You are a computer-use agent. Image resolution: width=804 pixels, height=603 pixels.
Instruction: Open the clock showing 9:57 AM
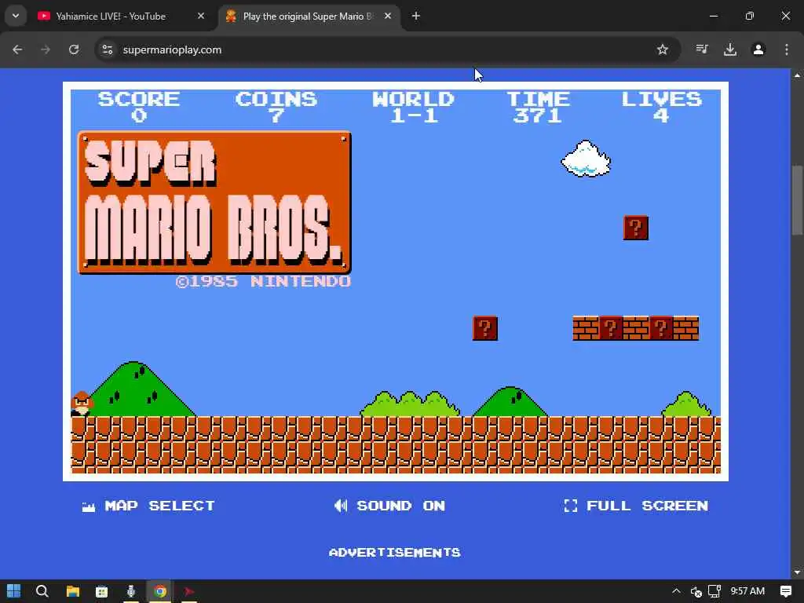(x=747, y=591)
